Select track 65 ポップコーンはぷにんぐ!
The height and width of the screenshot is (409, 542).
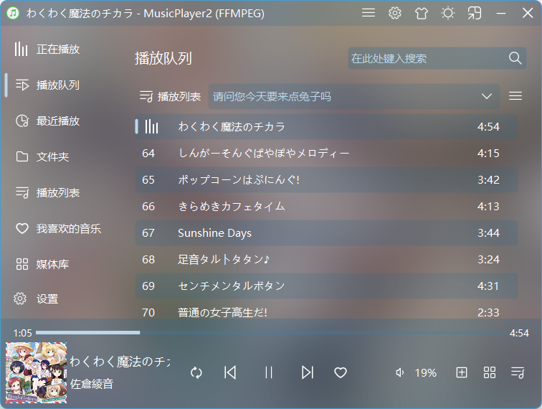click(326, 180)
